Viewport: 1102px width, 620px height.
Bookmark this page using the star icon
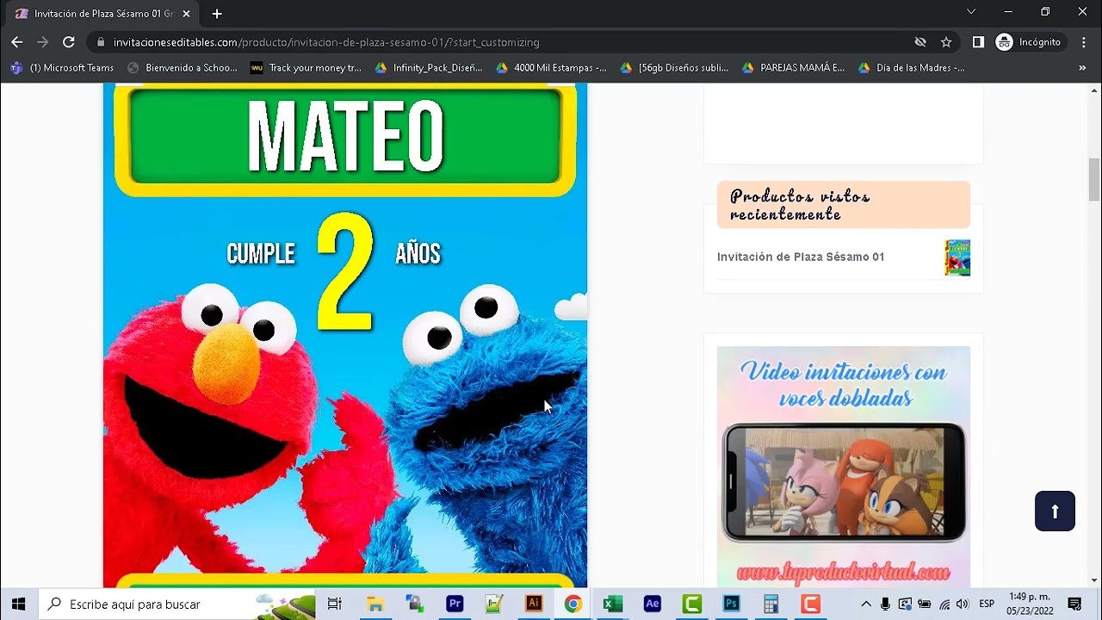tap(946, 41)
